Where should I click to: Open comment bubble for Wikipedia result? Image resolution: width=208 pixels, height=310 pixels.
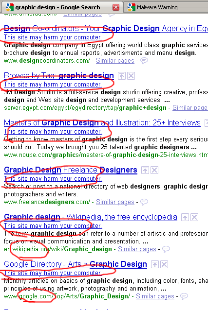pos(166,249)
